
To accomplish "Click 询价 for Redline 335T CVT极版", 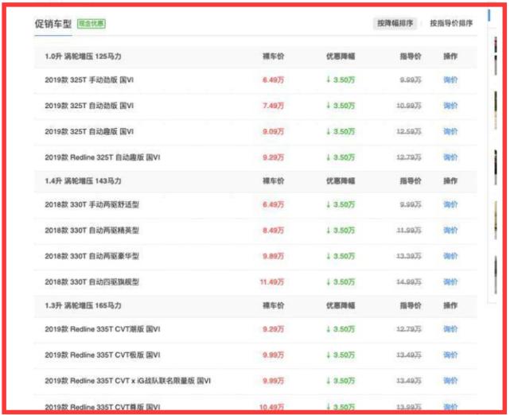I will pyautogui.click(x=450, y=355).
